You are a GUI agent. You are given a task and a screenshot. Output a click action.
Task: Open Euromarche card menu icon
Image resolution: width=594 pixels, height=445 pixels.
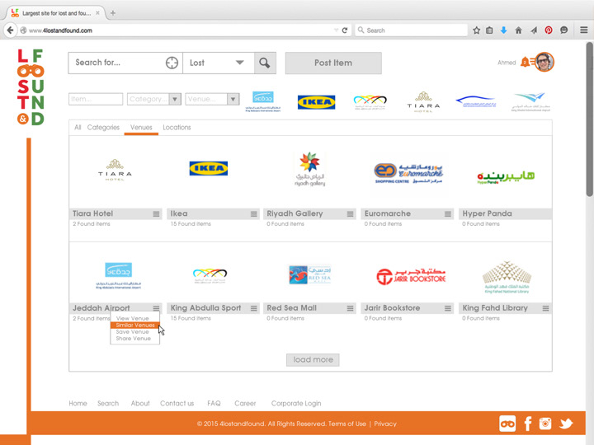click(448, 213)
